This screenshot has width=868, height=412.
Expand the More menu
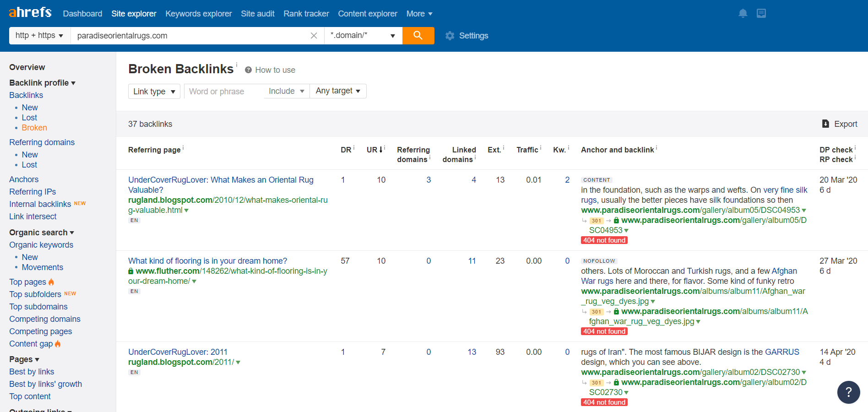(x=419, y=14)
